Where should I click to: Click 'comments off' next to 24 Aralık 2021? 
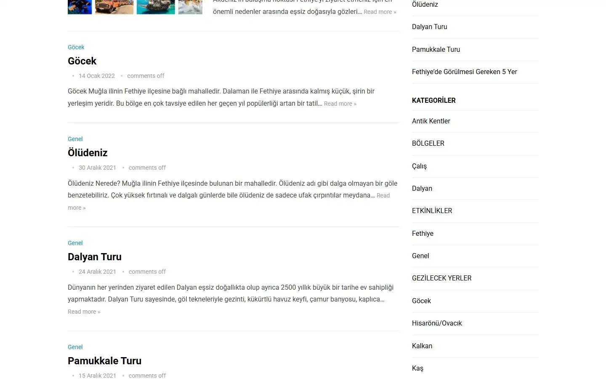147,272
